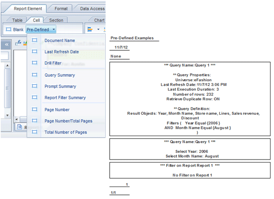Screen dimensions: 274x199
Task: Switch to the Format tab
Action: (x=61, y=8)
